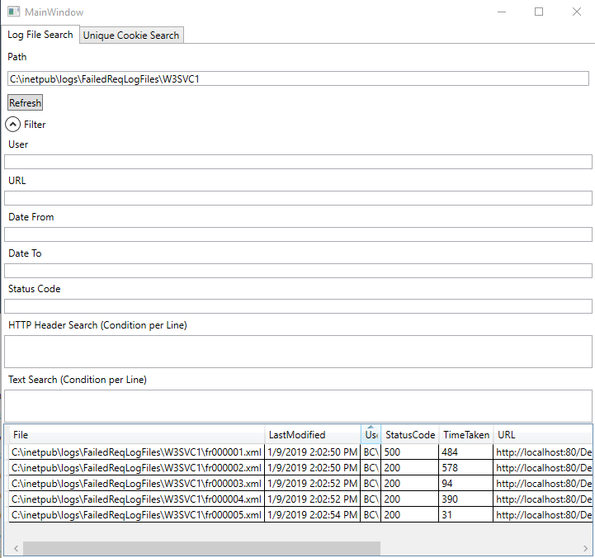Maximize the MainWindow window
The width and height of the screenshot is (595, 558).
coord(539,12)
